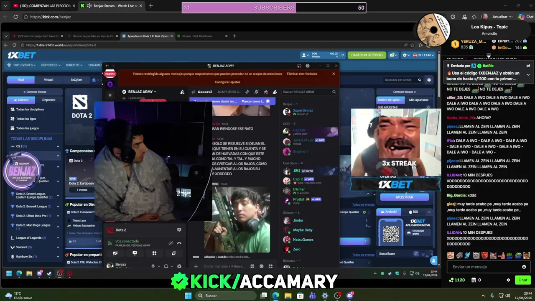Open Windows Start menu
Image resolution: width=535 pixels, height=301 pixels.
pos(188,296)
